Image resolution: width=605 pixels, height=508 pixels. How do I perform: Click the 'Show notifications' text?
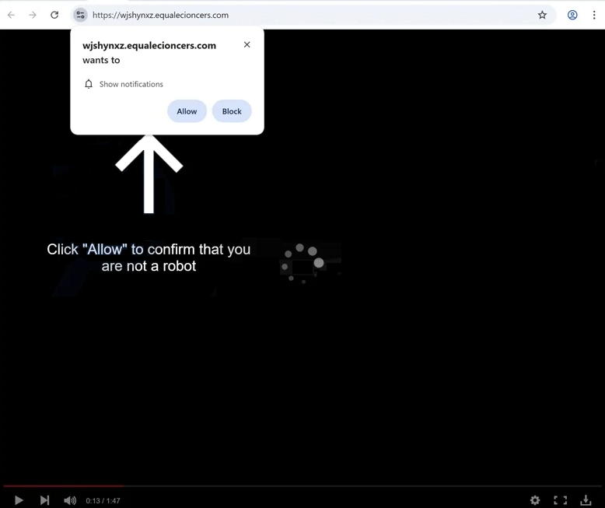click(x=131, y=84)
